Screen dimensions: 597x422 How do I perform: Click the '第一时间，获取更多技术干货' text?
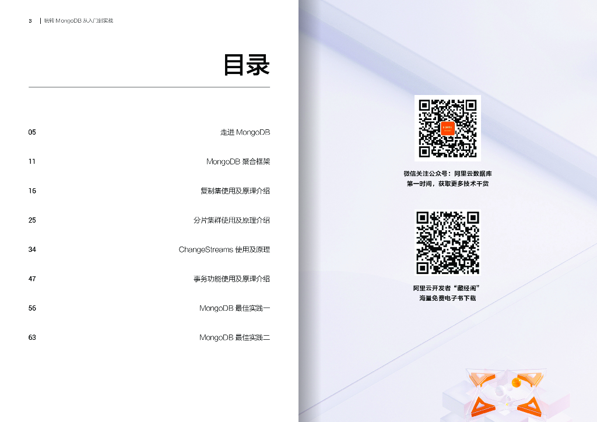(447, 184)
